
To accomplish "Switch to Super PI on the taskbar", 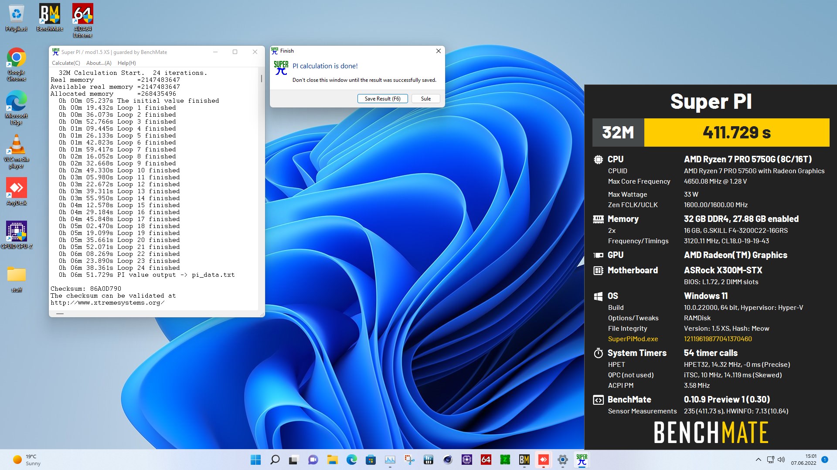I will 582,460.
